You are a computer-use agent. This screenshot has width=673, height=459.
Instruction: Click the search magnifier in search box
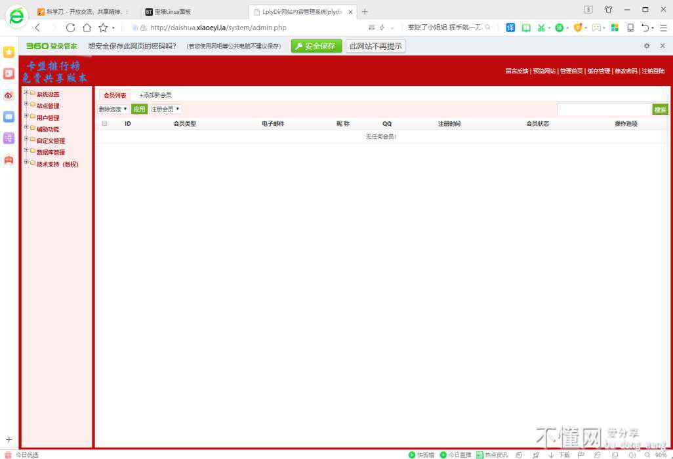pyautogui.click(x=487, y=28)
